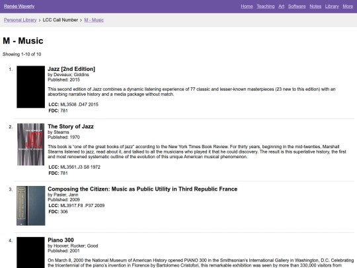Click the FDC: 306 text
The height and width of the screenshot is (268, 357).
pos(58,212)
